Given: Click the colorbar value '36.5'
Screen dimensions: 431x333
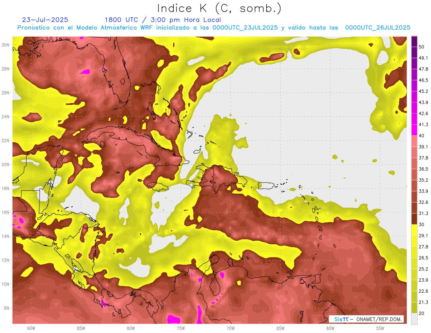Looking at the screenshot, I should coord(423,169).
